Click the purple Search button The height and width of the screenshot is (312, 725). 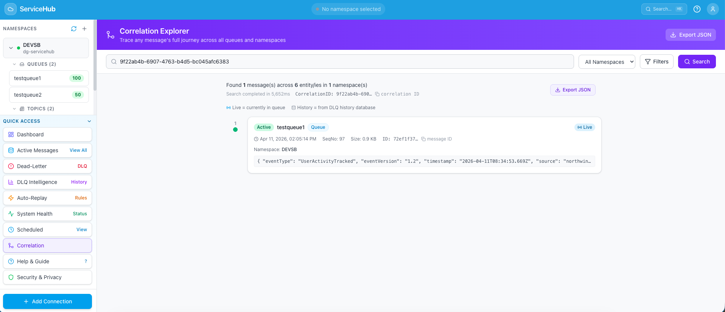coord(697,62)
